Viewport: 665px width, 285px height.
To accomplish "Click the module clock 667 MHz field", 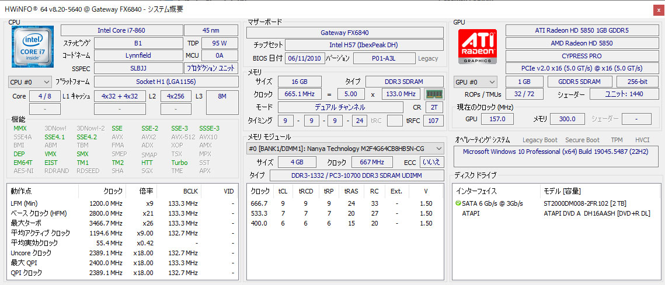I will point(373,162).
